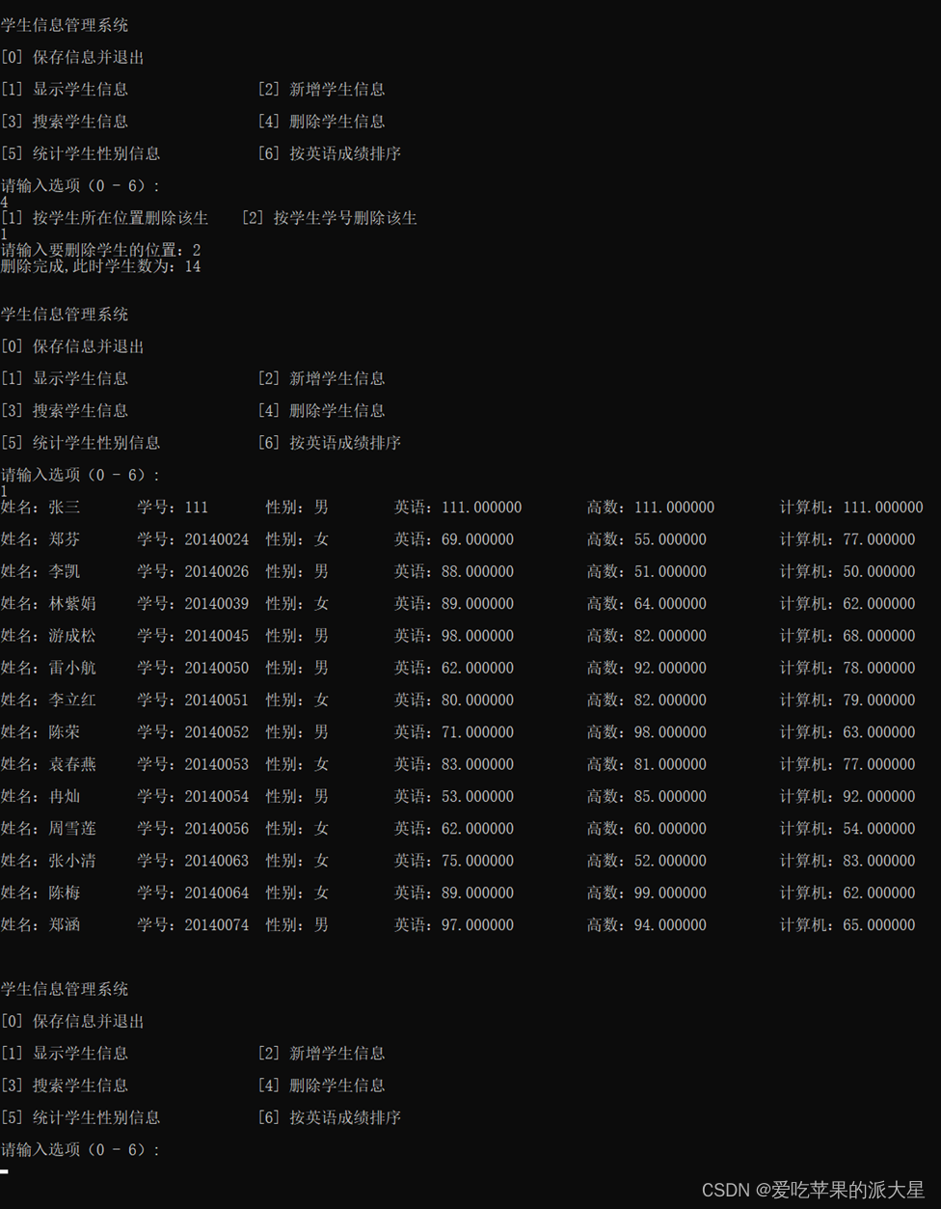Click 计算机: 92.000000 in 冉灿's row

pos(847,797)
